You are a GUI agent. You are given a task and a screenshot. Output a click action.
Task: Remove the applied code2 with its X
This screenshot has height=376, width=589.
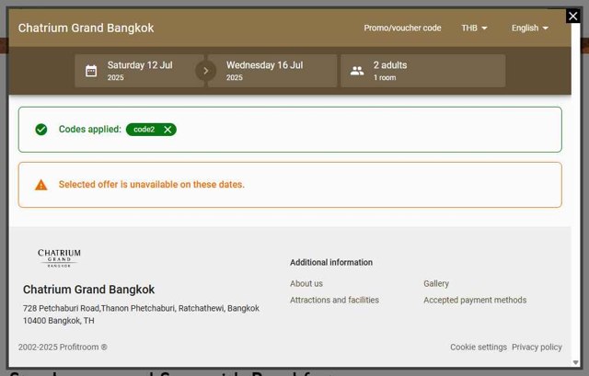click(167, 130)
